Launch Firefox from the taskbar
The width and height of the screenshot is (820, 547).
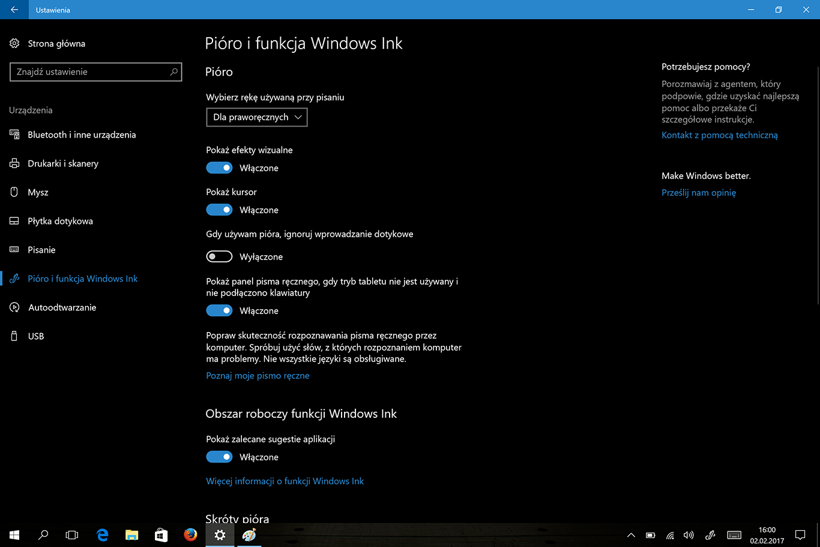(x=190, y=534)
